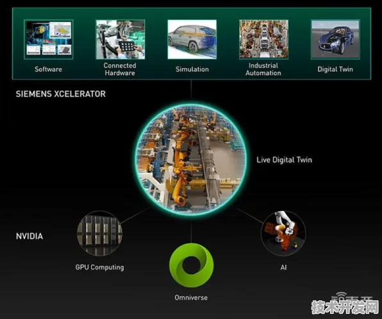This screenshot has width=382, height=319.
Task: Click the Omniverse caption
Action: coord(191,298)
